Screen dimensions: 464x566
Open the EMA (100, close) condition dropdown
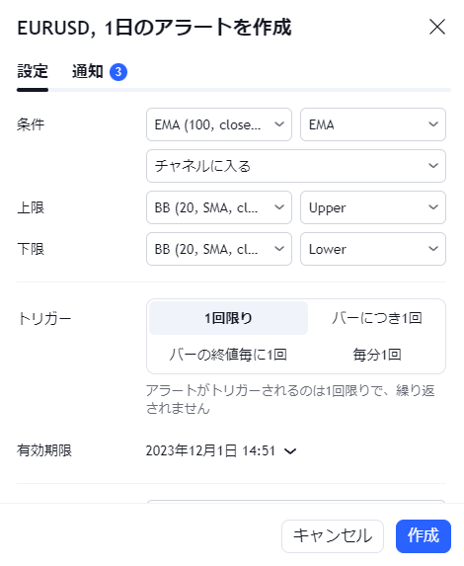click(219, 124)
